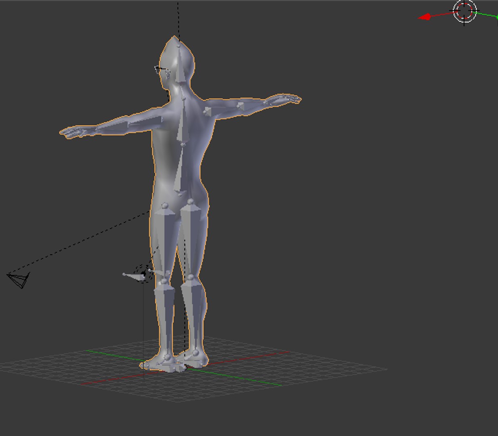The image size is (498, 436).
Task: Select the neck bone below the head
Action: [183, 91]
